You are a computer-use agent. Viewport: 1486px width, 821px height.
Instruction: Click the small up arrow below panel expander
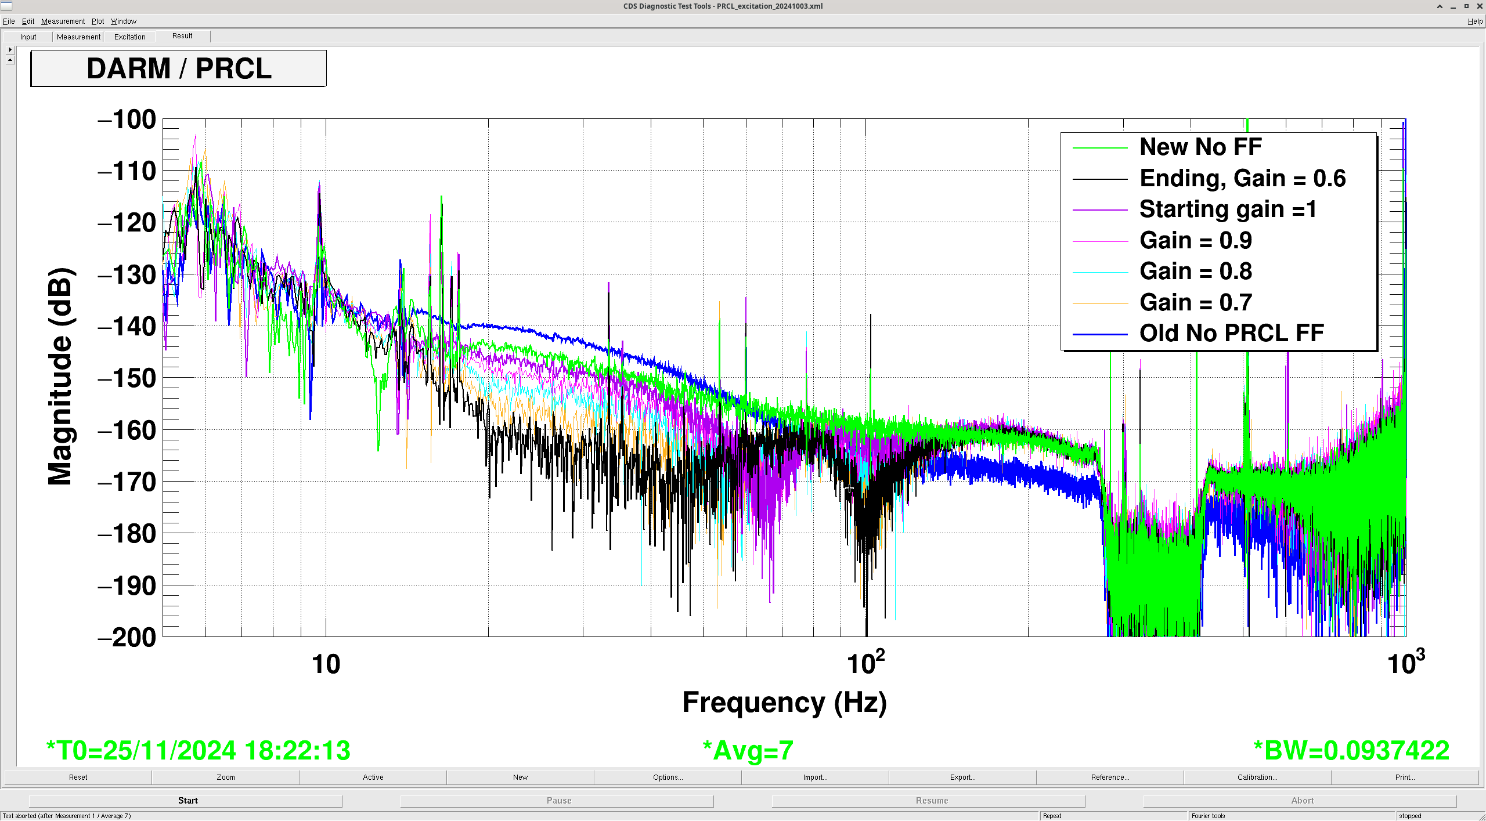[x=10, y=60]
